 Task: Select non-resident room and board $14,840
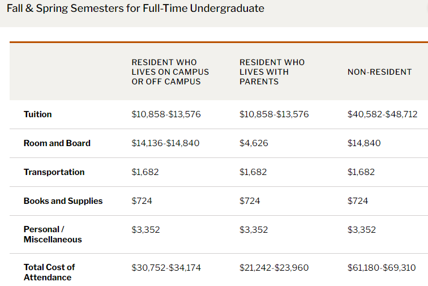364,143
